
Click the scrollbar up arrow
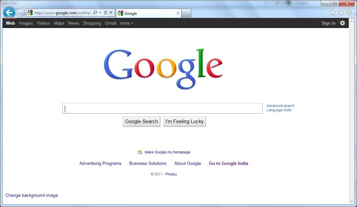[x=352, y=21]
